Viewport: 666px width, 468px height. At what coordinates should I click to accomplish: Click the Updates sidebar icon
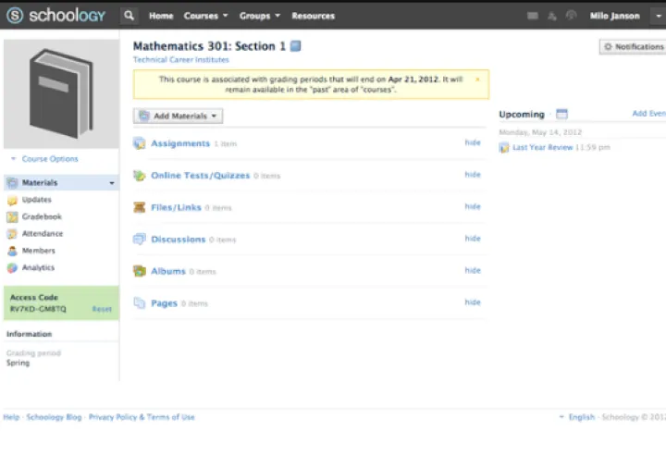(x=12, y=200)
